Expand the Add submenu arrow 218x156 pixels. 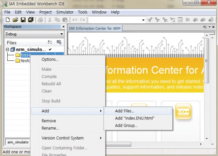point(101,111)
